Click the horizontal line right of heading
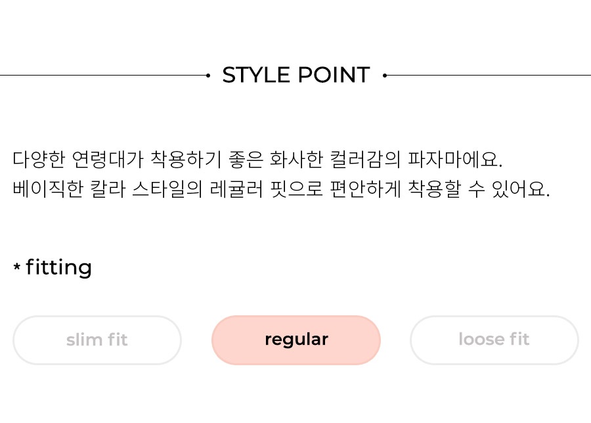591x423 pixels. click(489, 76)
